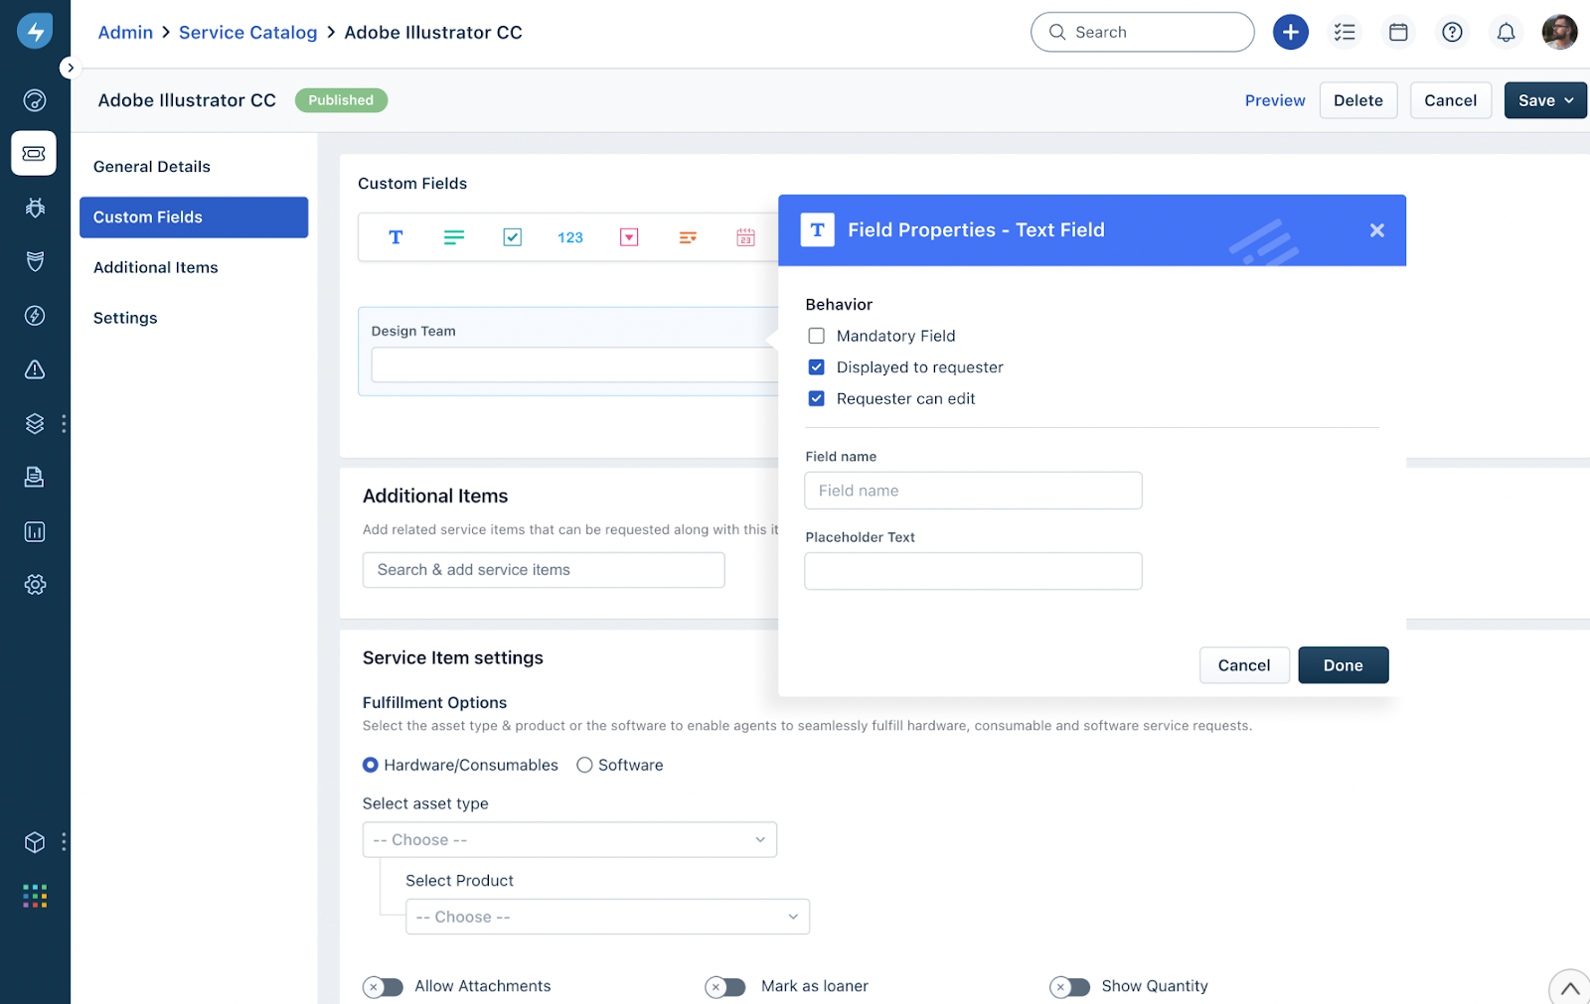Open the Save button dropdown arrow
Viewport: 1590px width, 1004px height.
click(x=1570, y=100)
